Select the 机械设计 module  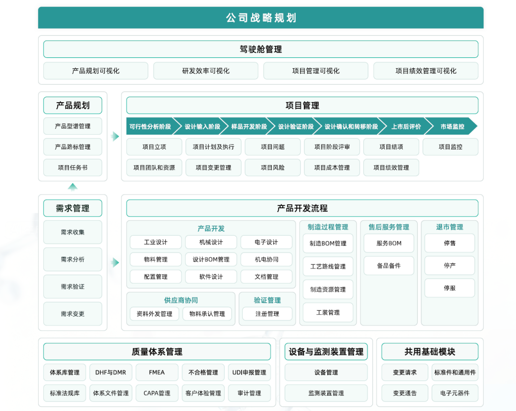[x=211, y=242]
